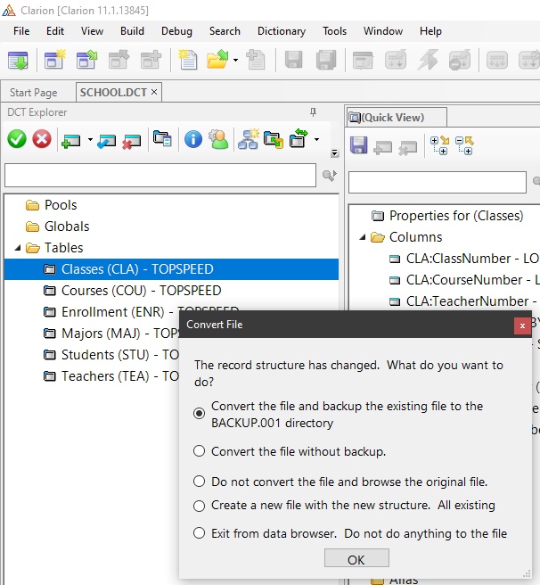Click the blue info icon in DCT Explorer toolbar
This screenshot has height=585, width=540.
pyautogui.click(x=192, y=139)
